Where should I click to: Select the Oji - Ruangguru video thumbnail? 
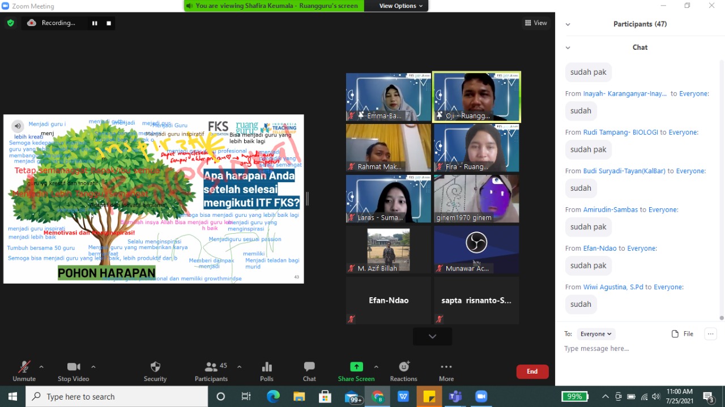click(476, 97)
